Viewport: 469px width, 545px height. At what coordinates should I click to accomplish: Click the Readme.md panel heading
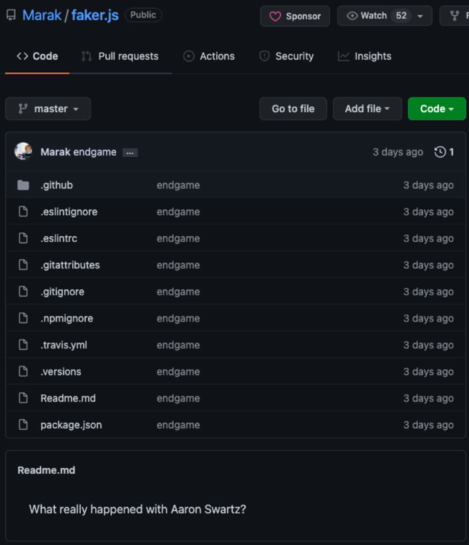(x=46, y=470)
